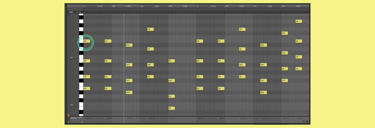Click ruler marker 2.3.3
Image resolution: width=375 pixels, height=128 pixels.
[x=269, y=6]
